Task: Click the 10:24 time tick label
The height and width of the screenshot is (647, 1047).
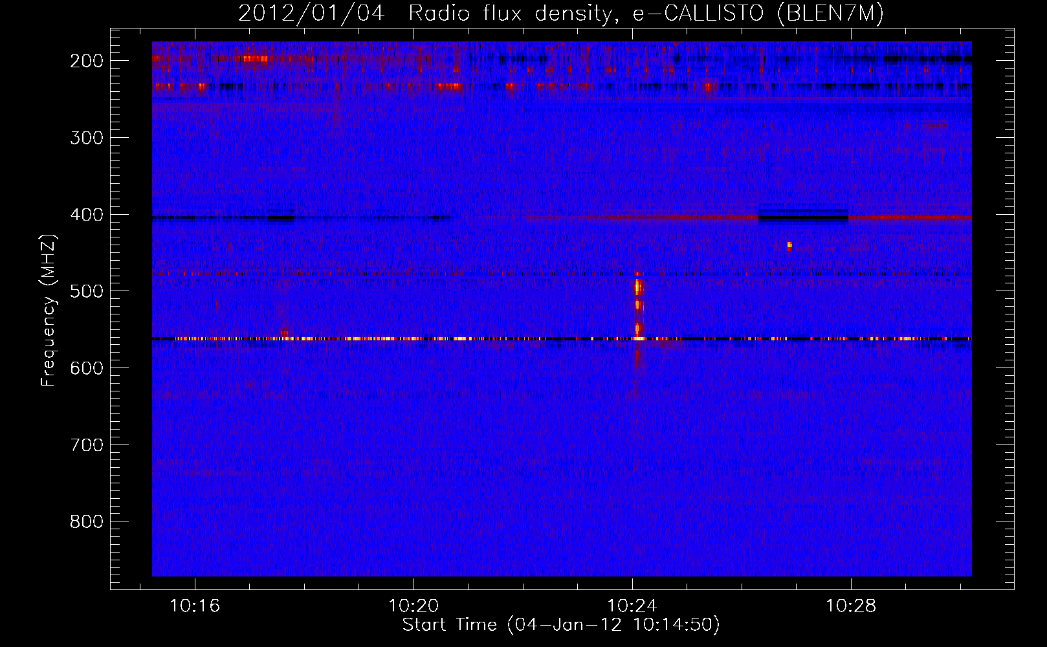Action: pyautogui.click(x=632, y=606)
